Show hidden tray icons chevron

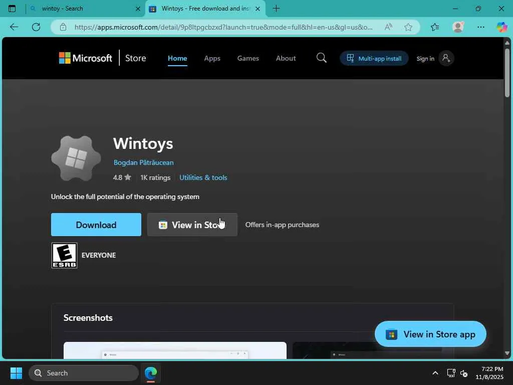click(x=435, y=373)
